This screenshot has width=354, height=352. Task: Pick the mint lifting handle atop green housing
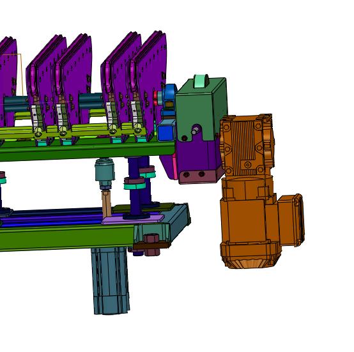(x=201, y=80)
